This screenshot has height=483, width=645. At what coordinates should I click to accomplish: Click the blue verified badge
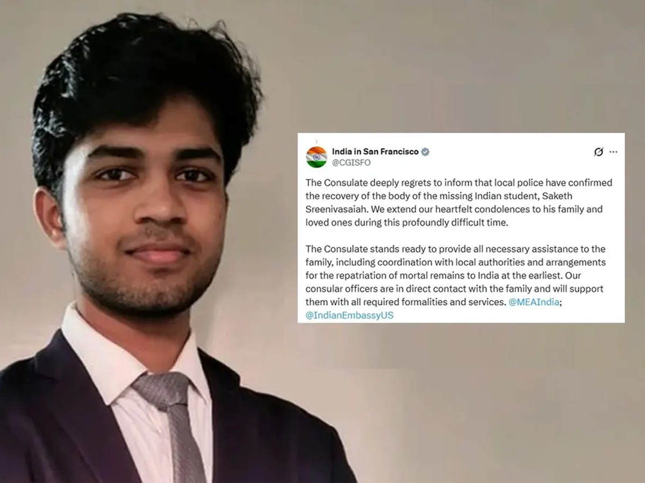coord(425,152)
